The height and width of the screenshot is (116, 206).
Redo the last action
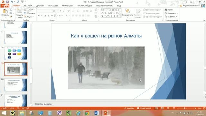18,2
